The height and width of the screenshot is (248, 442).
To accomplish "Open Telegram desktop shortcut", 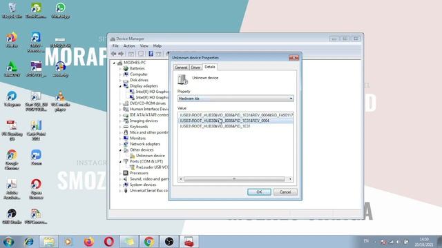I will 12,99.
